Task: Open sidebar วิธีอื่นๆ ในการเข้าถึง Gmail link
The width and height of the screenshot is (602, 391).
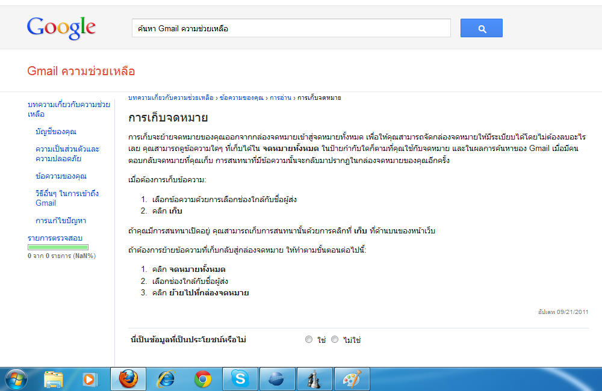Action: (67, 198)
